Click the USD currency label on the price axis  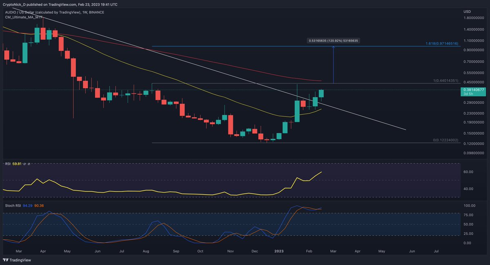click(x=468, y=11)
